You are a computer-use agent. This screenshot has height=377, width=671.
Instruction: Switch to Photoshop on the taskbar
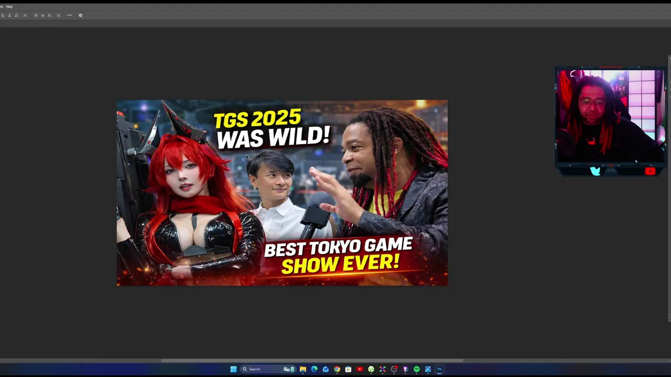point(439,369)
